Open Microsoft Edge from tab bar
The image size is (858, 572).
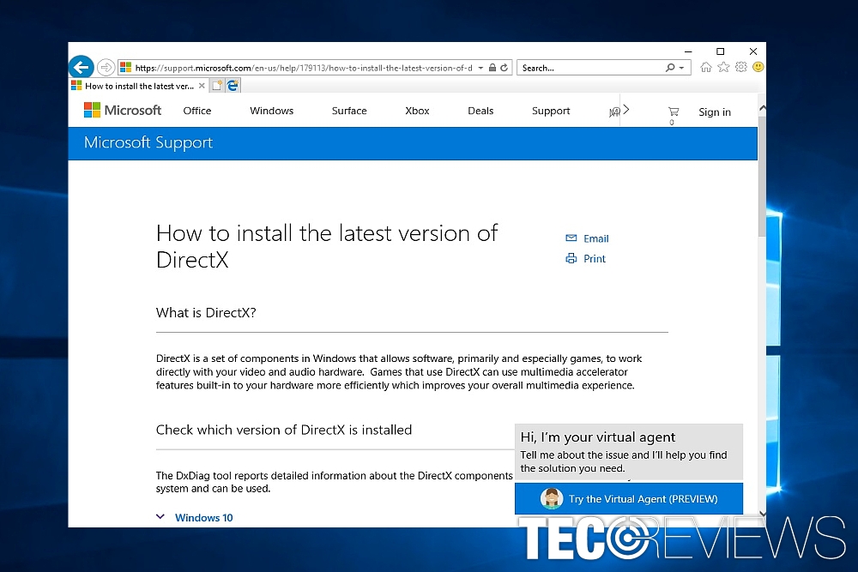(x=233, y=86)
